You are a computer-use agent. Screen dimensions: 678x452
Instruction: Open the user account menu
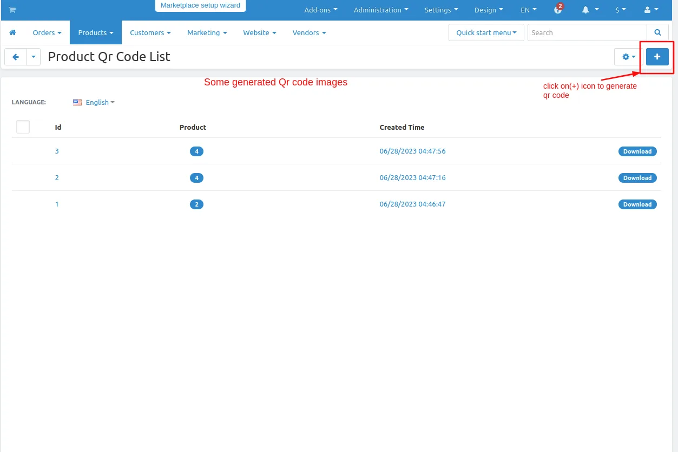[x=651, y=10]
